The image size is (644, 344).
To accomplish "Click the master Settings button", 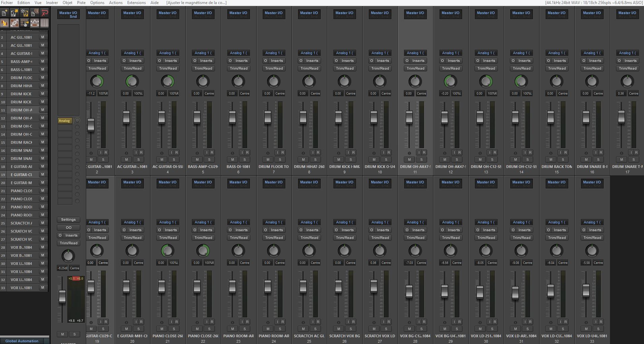I will (x=68, y=219).
